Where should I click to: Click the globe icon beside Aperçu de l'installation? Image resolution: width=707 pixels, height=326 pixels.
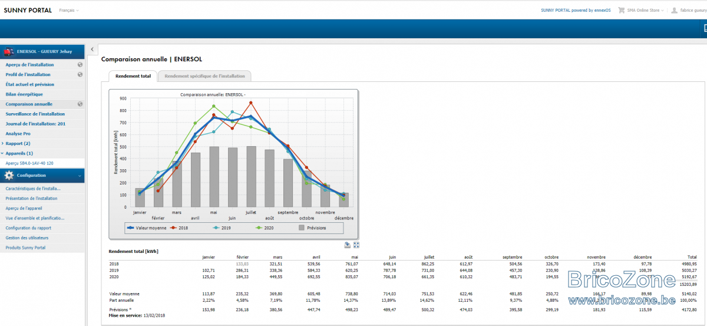pyautogui.click(x=80, y=65)
